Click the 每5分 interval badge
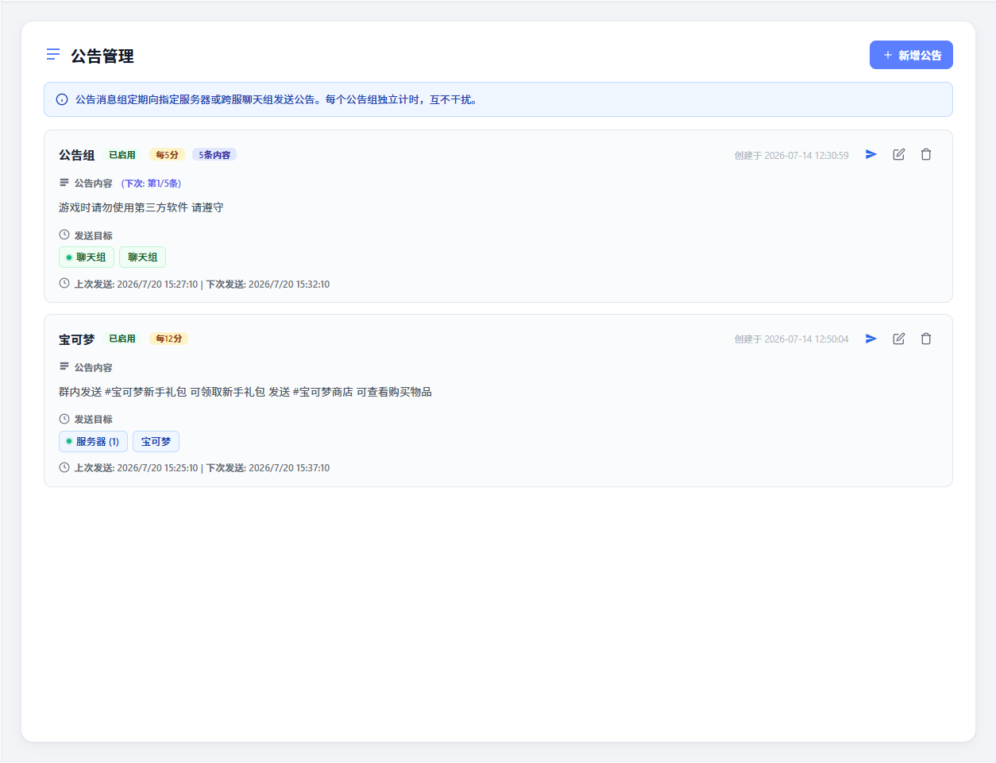996x763 pixels. pyautogui.click(x=167, y=155)
